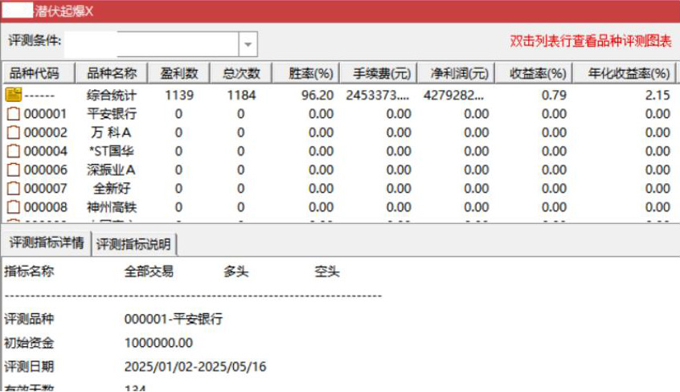
Task: Click stock code 000001 in the list
Action: [46, 113]
